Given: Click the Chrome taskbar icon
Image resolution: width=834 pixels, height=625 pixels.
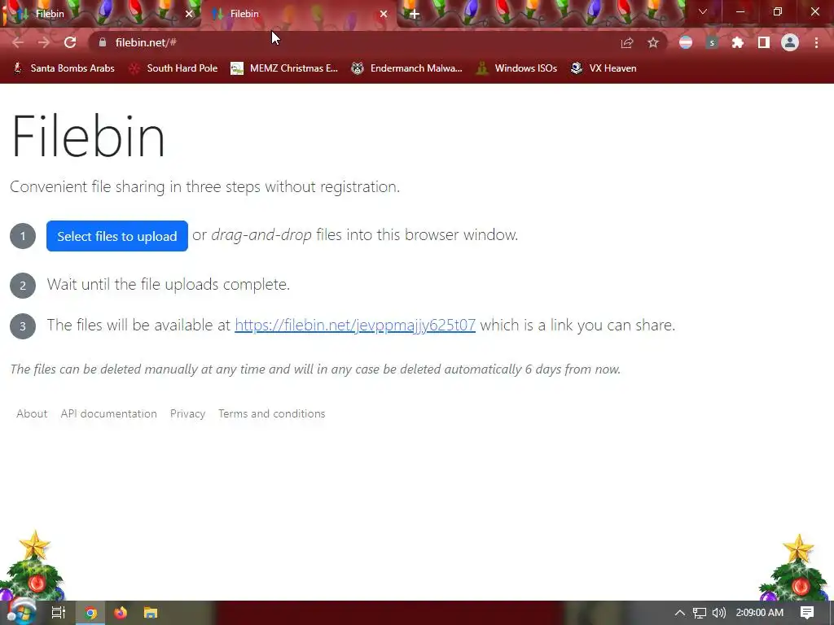Looking at the screenshot, I should 91,613.
